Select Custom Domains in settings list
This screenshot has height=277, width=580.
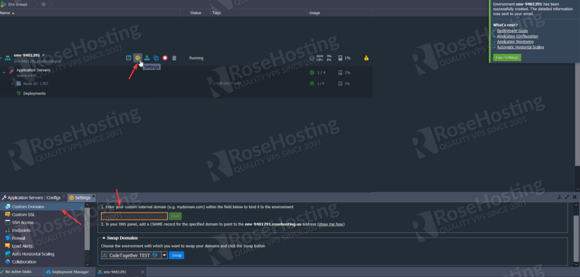42,207
